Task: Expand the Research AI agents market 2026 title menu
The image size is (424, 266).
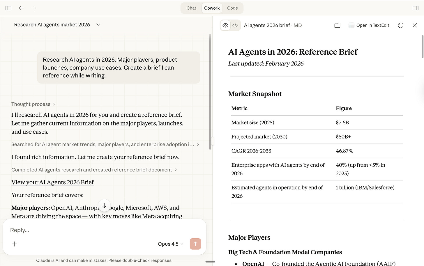Action: coord(98,25)
